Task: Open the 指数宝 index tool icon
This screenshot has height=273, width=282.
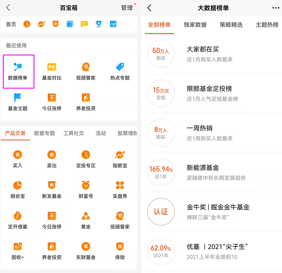Action: pos(119,159)
